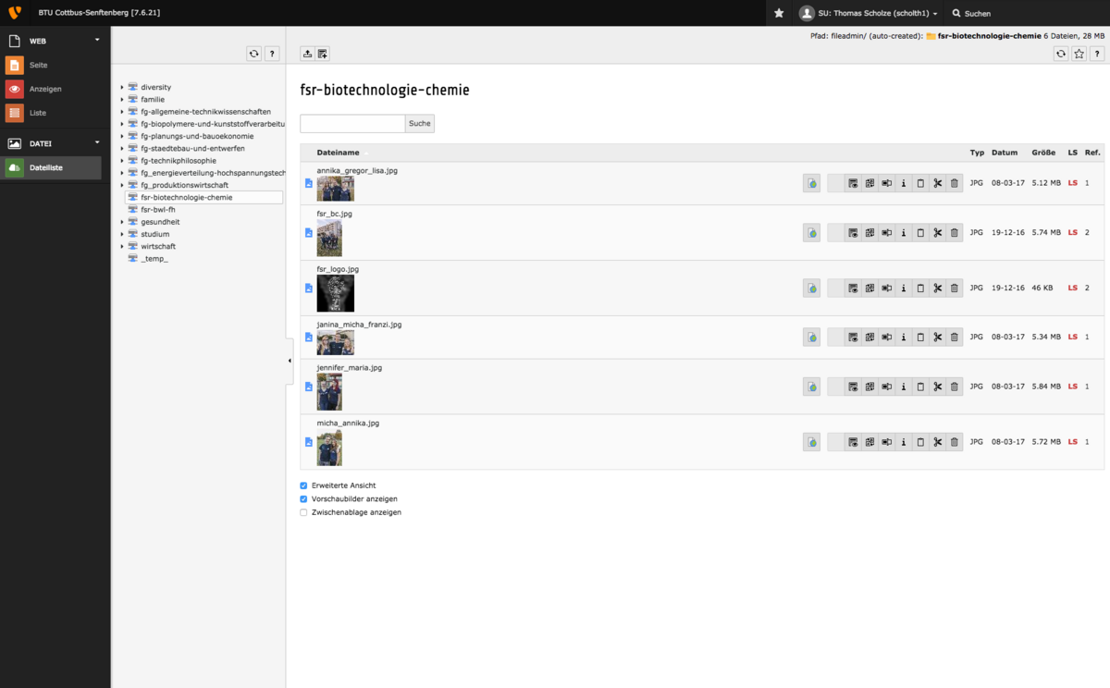This screenshot has height=688, width=1110.
Task: Enable Zwischenablage anzeigen checkbox
Action: (x=303, y=512)
